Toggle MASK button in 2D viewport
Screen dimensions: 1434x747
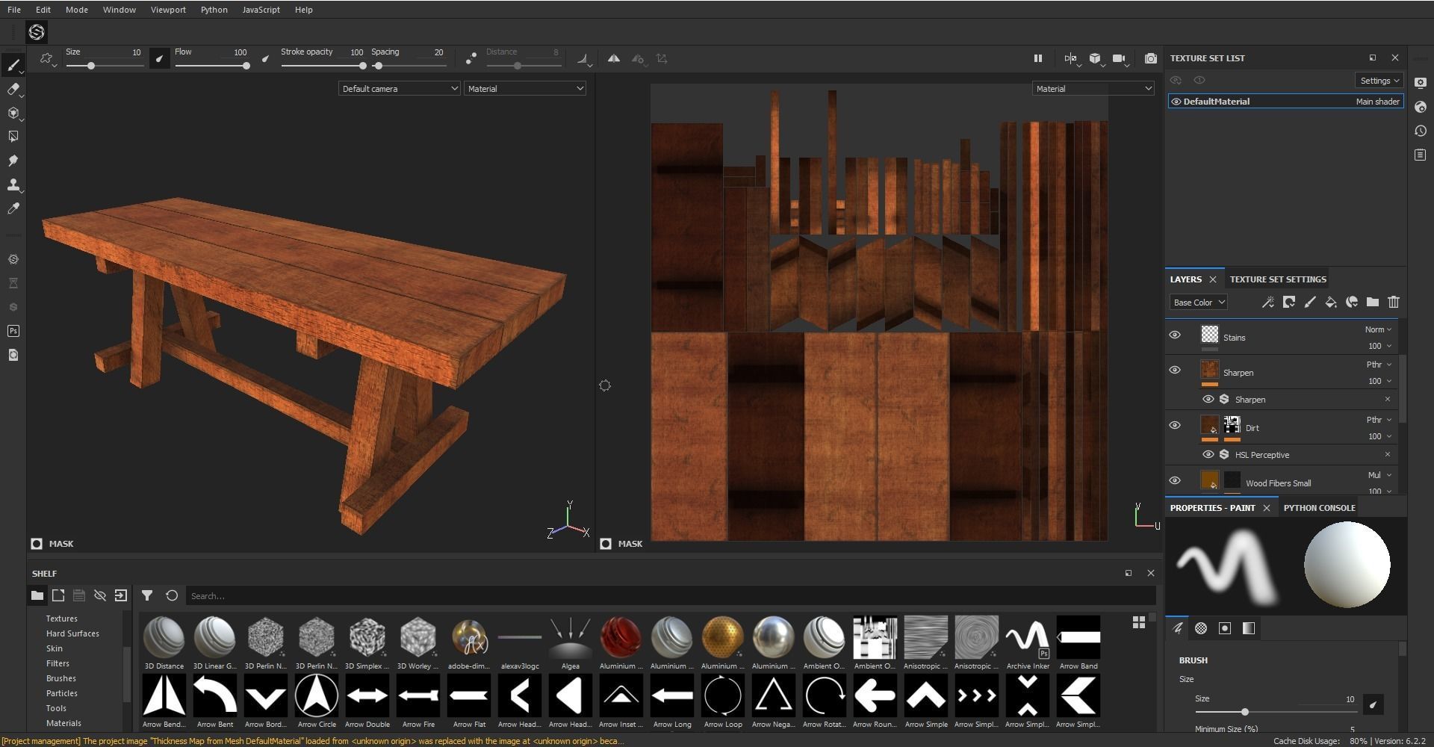621,544
